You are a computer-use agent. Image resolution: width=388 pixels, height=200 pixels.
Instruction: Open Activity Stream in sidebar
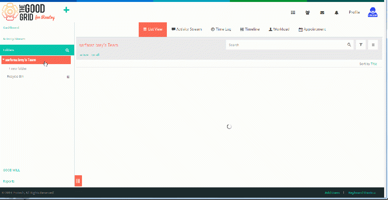[14, 39]
